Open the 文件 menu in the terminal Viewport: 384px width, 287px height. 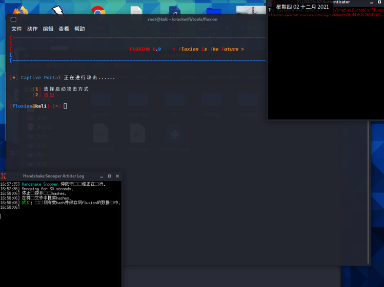point(16,29)
